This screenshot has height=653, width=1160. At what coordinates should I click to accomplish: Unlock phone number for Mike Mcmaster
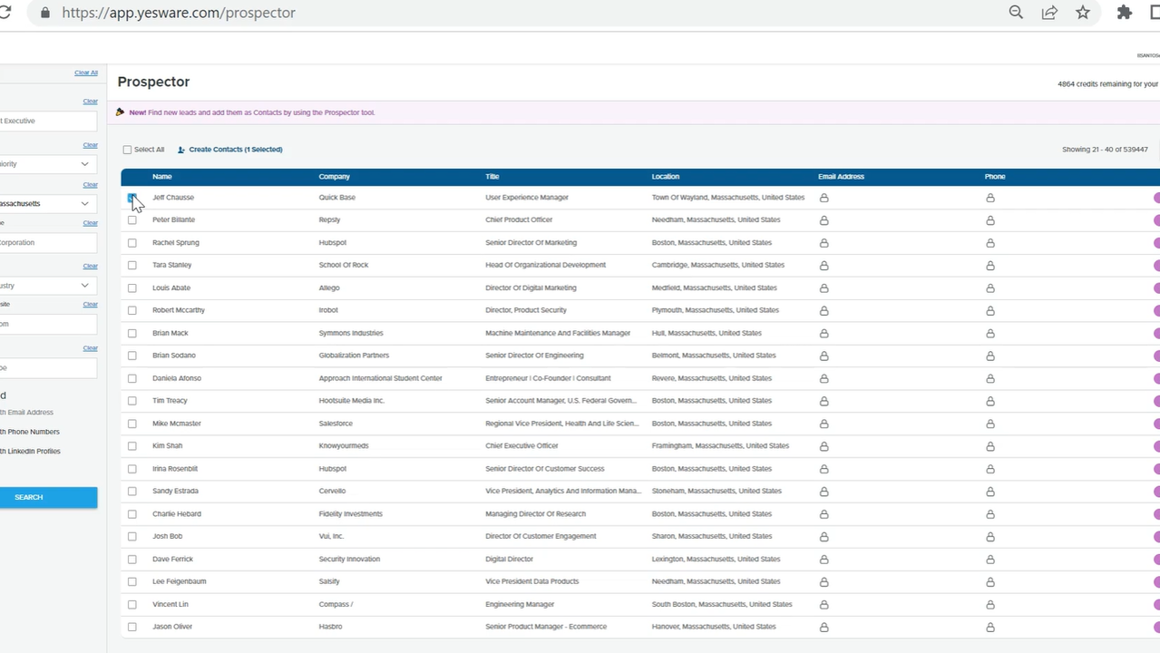point(990,424)
